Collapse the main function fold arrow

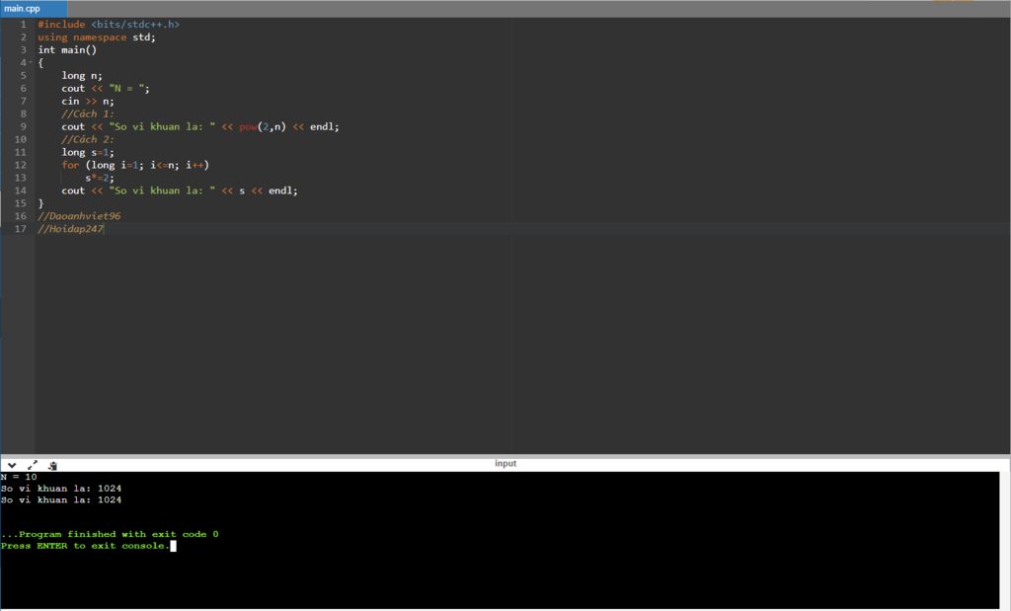tap(31, 62)
